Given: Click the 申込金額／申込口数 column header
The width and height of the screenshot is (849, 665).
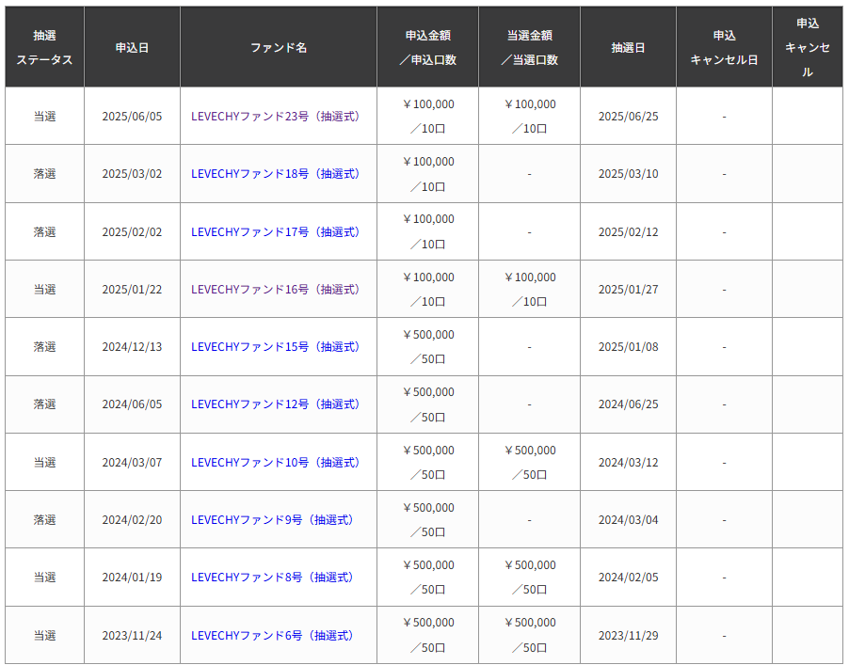Looking at the screenshot, I should click(x=427, y=47).
